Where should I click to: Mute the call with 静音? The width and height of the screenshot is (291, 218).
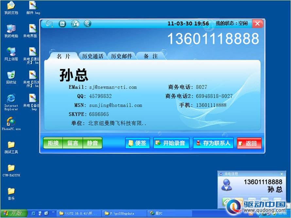click(93, 143)
